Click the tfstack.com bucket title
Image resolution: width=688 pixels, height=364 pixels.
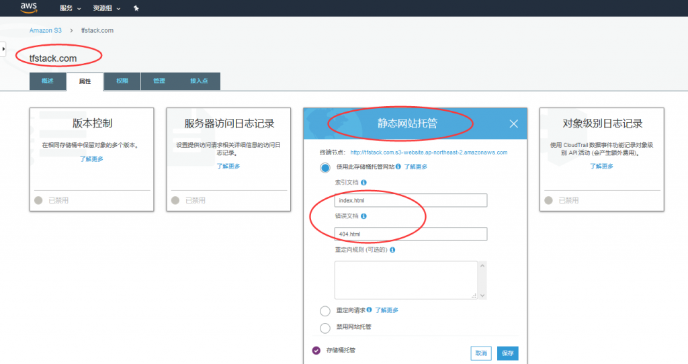[x=53, y=58]
